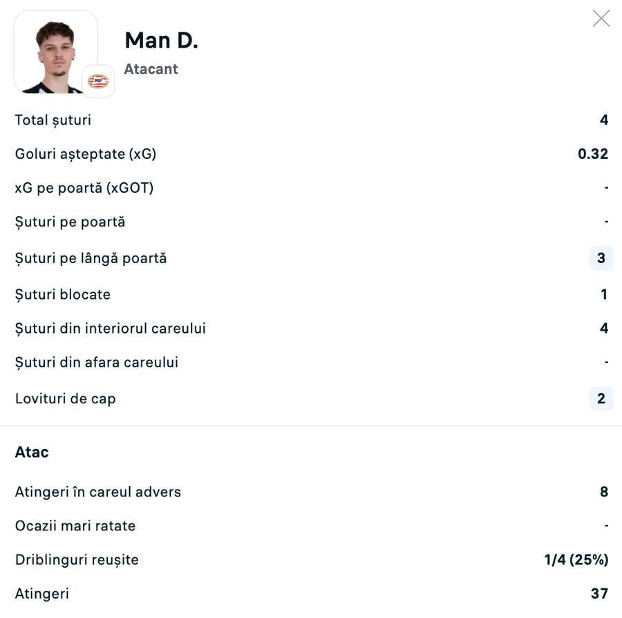Select the Atacant position label
This screenshot has width=622, height=618.
(x=151, y=69)
